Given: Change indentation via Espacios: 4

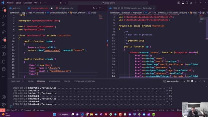Looking at the screenshot, I should [x=152, y=110].
